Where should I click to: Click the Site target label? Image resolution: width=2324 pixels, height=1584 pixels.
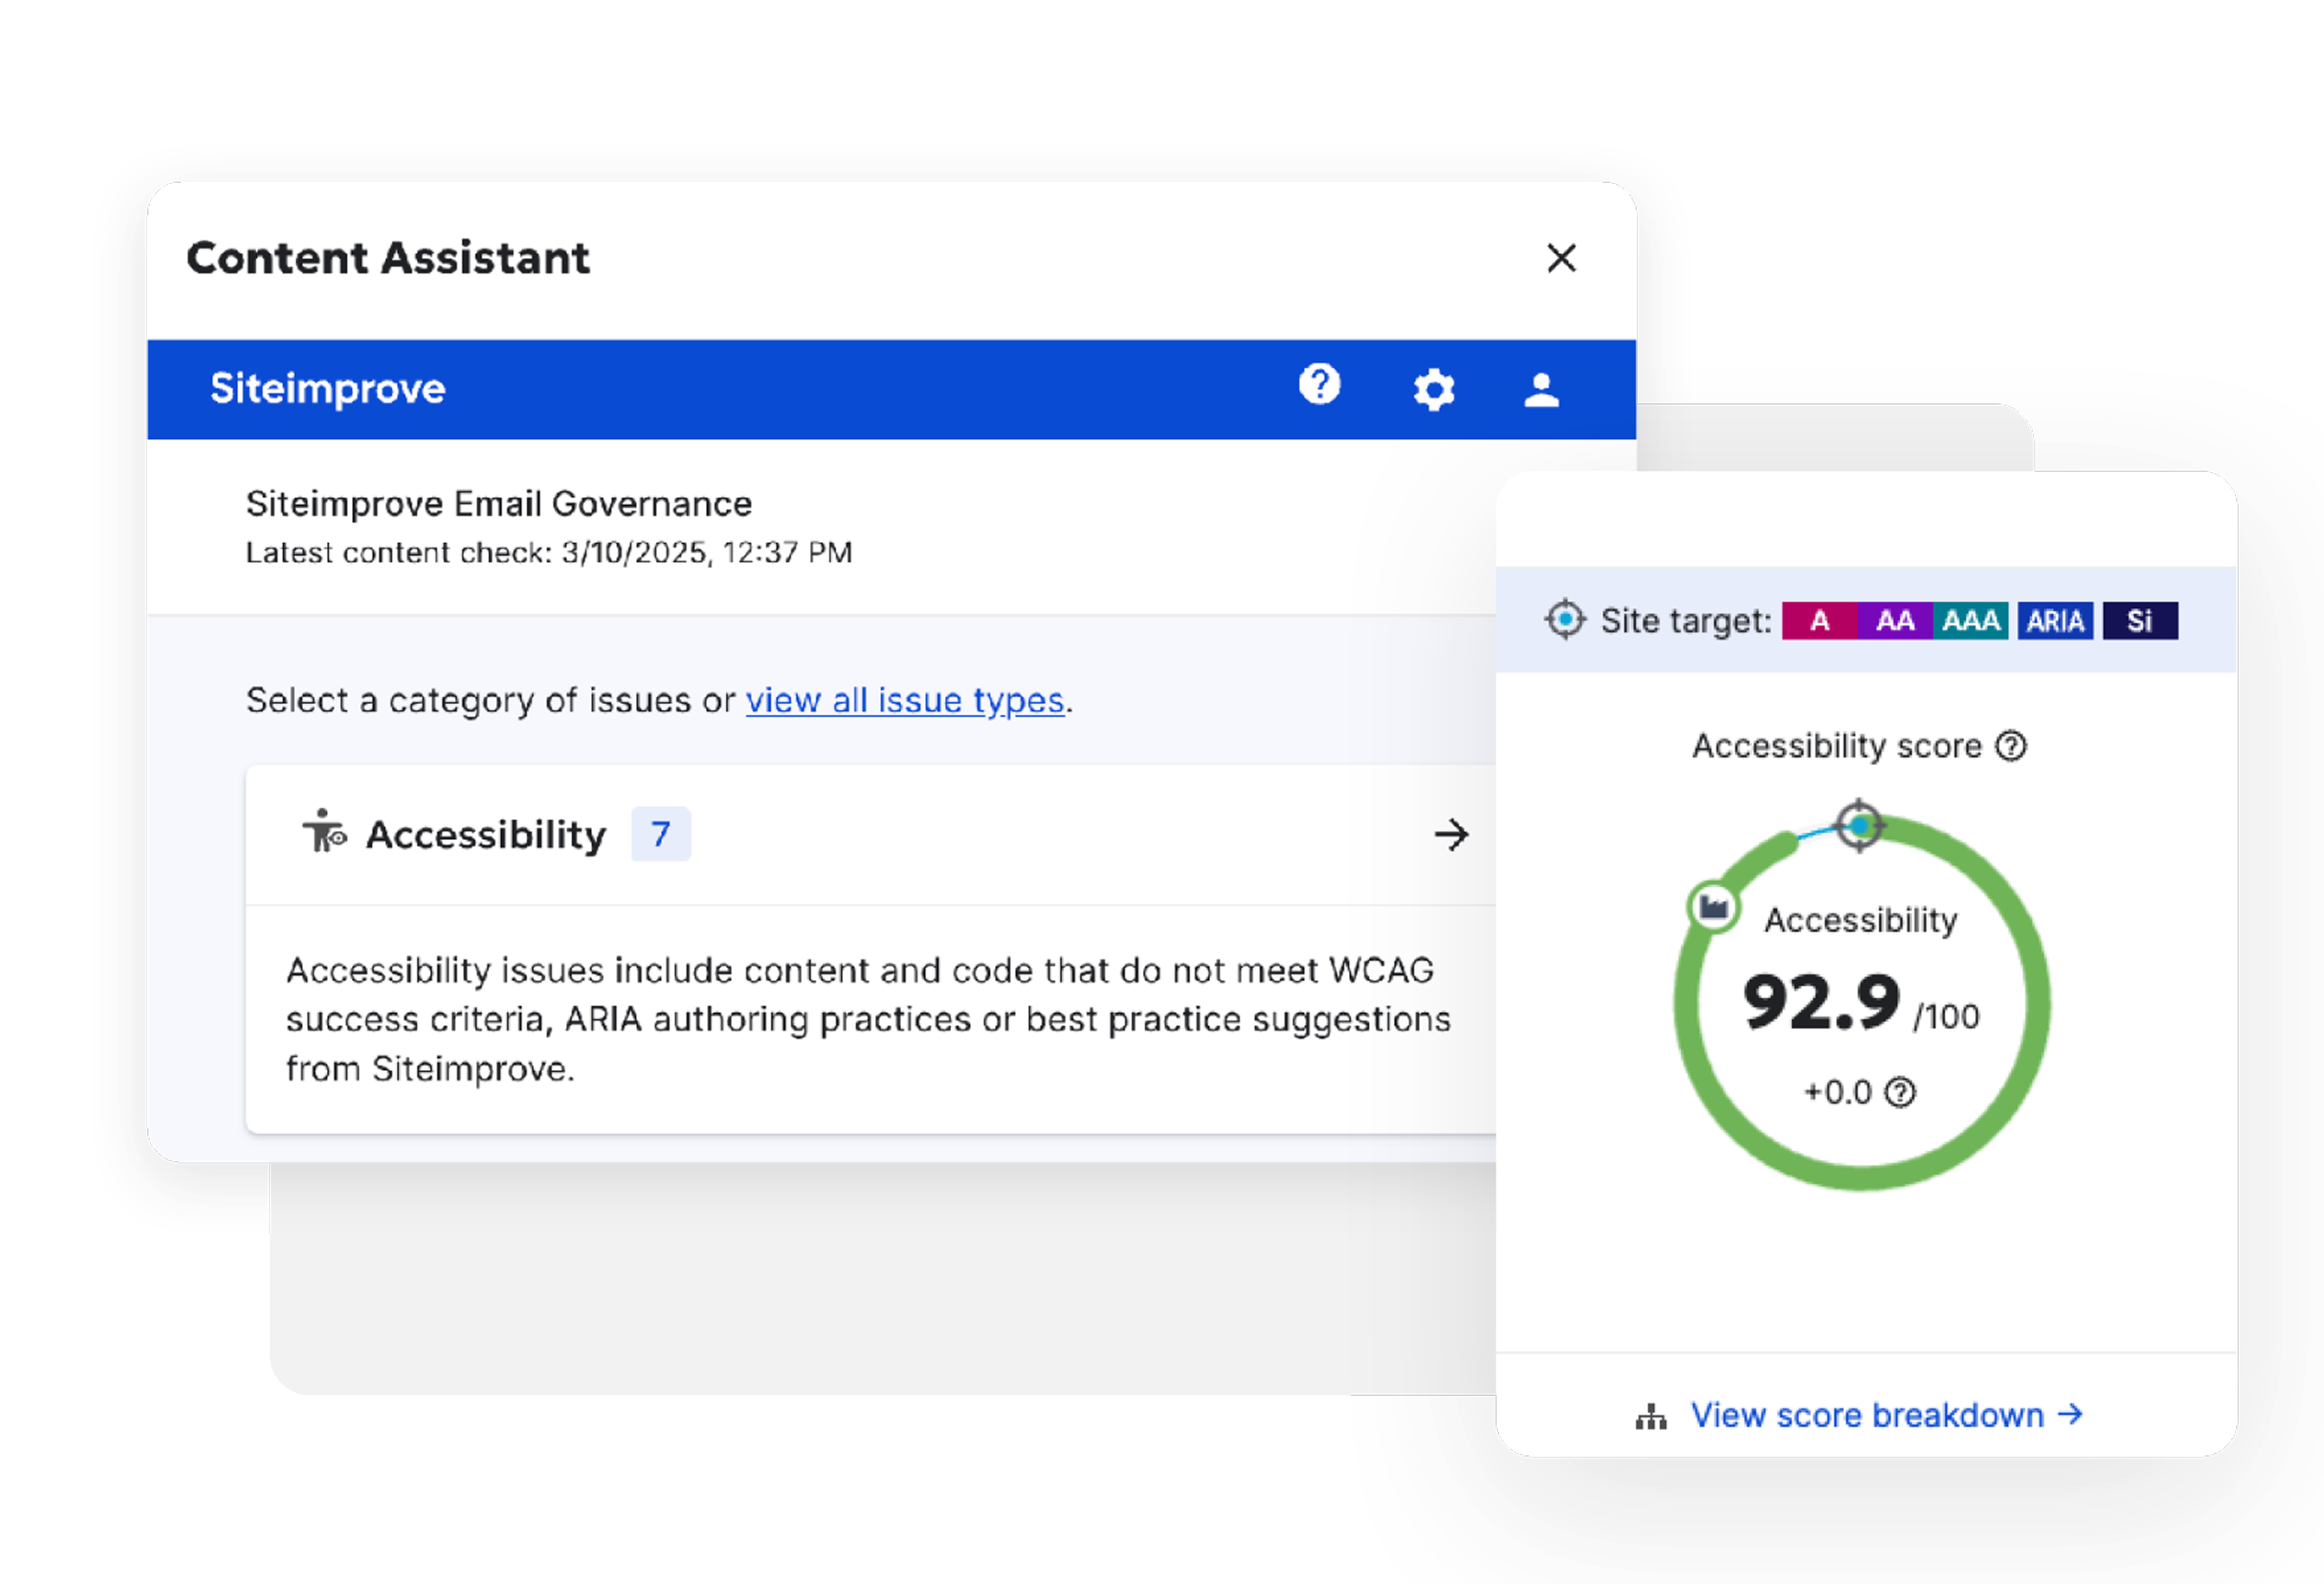click(1686, 620)
